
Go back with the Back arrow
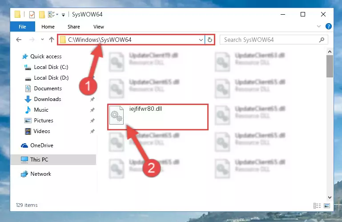19,40
